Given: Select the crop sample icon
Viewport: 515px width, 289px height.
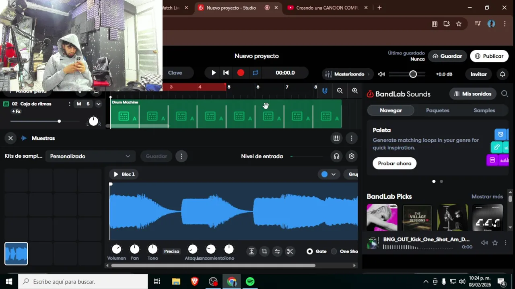Looking at the screenshot, I should tap(264, 251).
